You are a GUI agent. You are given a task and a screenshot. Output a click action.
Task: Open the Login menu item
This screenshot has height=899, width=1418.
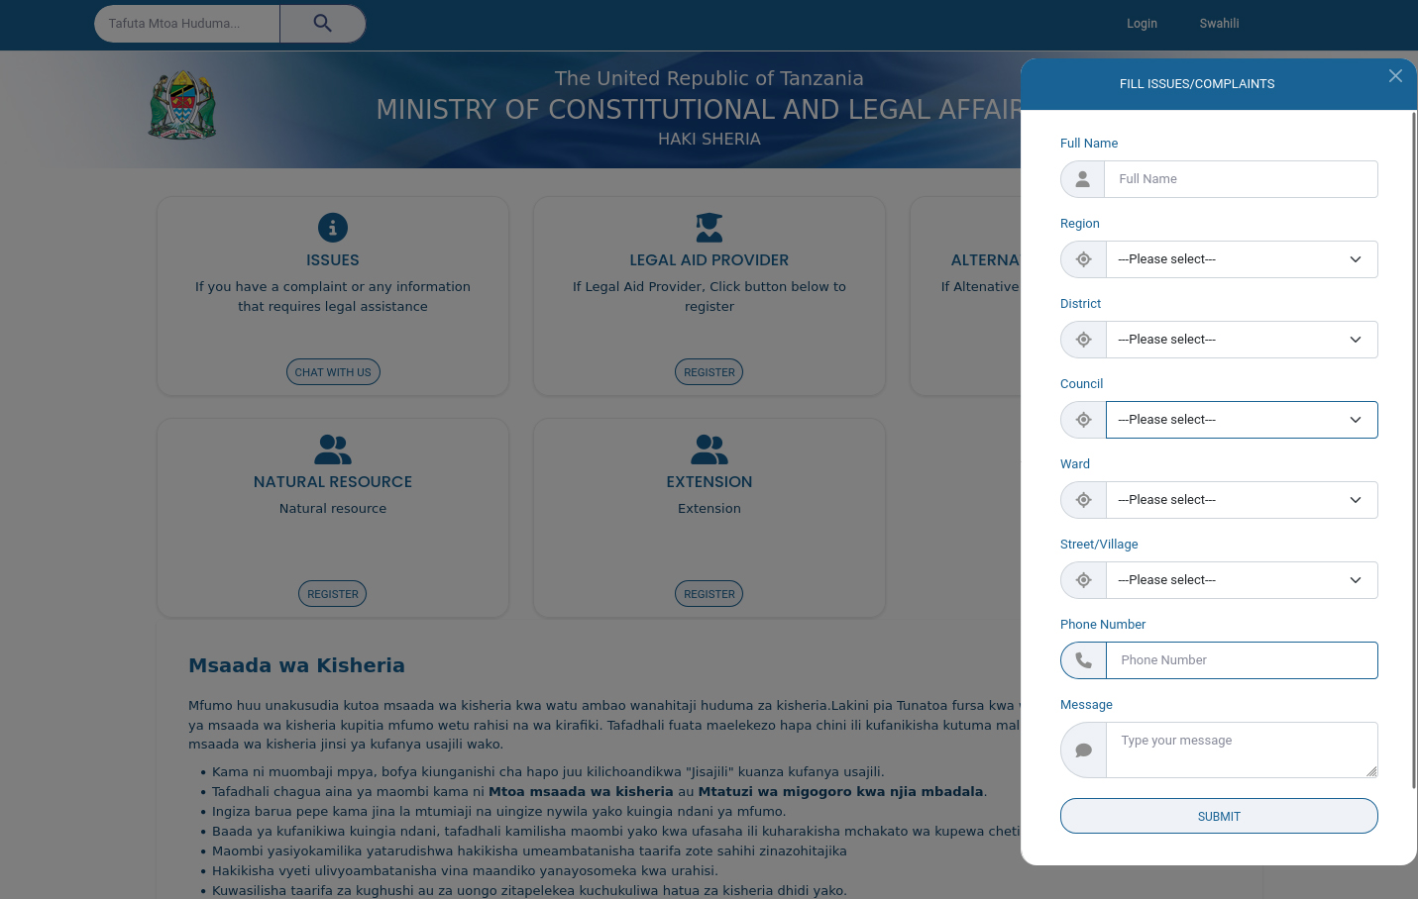tap(1142, 24)
